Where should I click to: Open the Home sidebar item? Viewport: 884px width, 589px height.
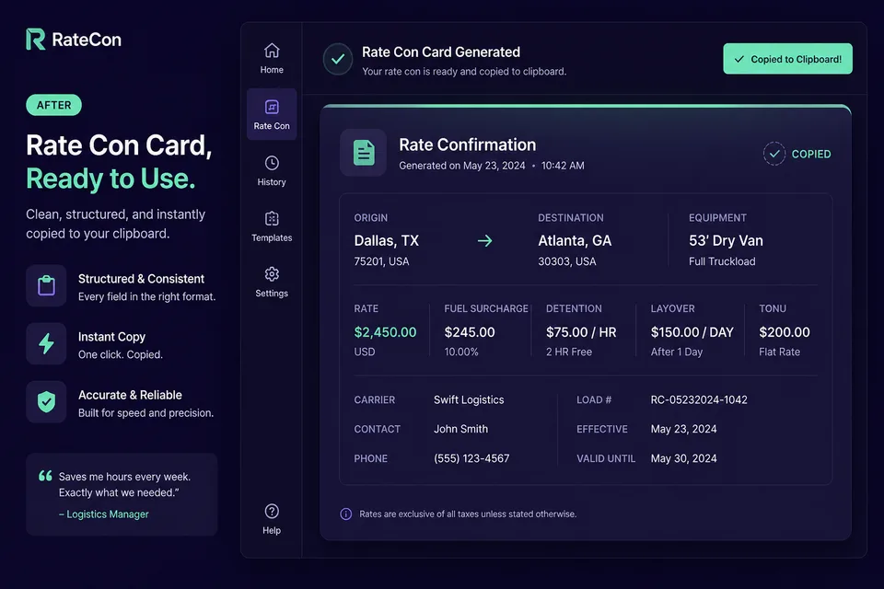coord(272,58)
